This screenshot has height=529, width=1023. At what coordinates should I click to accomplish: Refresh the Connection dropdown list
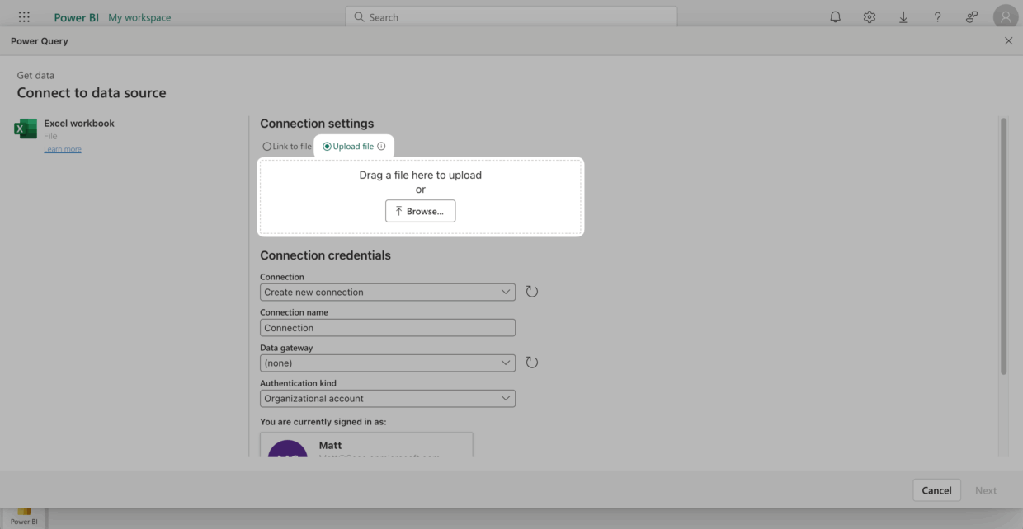(531, 291)
